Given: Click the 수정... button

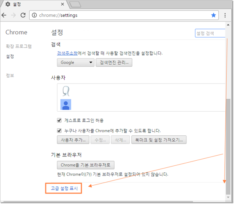Looking at the screenshot, I should click(100, 140).
